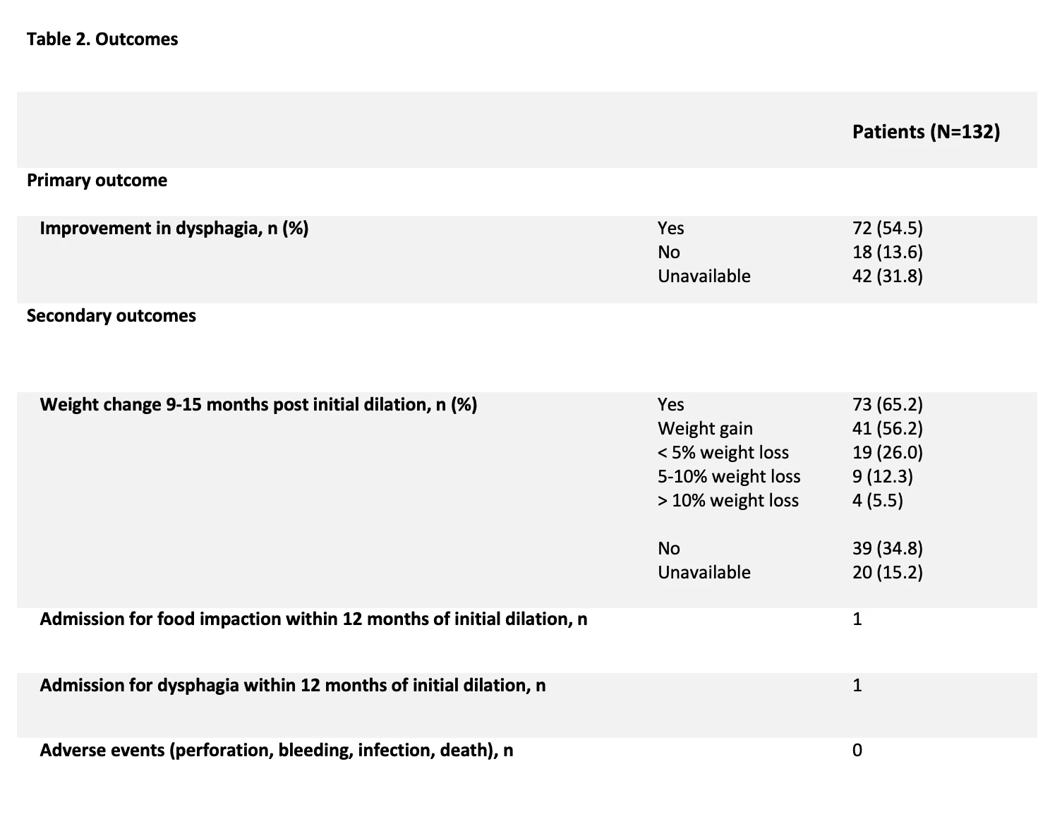Click the value '41 (56.2)'
Image resolution: width=1050 pixels, height=831 pixels.
click(887, 429)
